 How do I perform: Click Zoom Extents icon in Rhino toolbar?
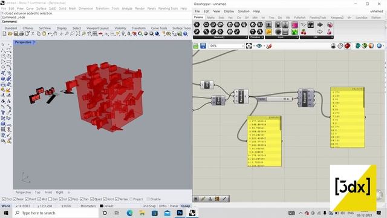coord(78,34)
